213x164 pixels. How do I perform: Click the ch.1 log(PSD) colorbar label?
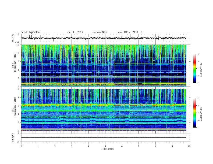[x=201, y=70]
